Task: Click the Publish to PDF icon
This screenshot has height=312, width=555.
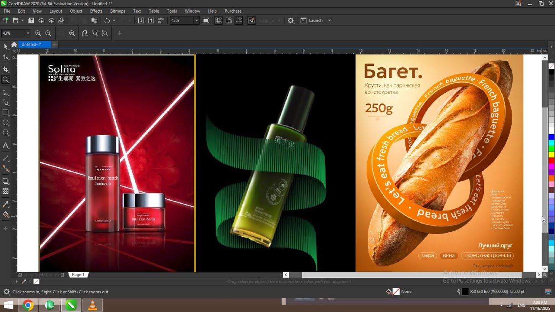Action: click(161, 20)
